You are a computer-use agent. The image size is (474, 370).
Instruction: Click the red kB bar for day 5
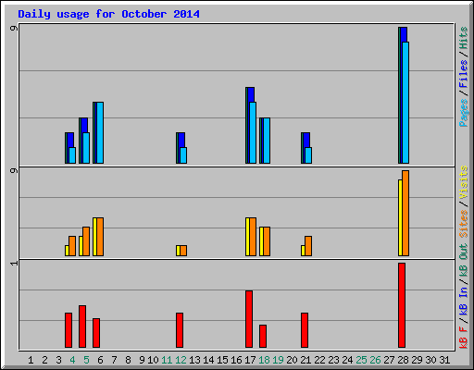coord(82,327)
